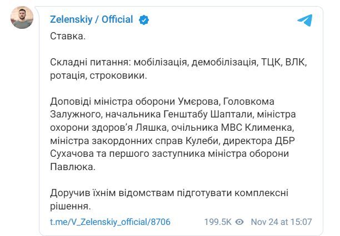Follow the t.me/V_Zelenskiy_official/8706 link

click(x=110, y=222)
